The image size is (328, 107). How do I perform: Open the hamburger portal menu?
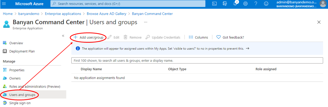4,4
